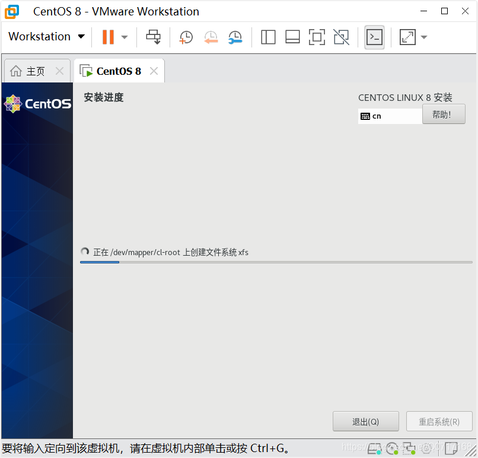Click the Ctrl+G input hint status text

click(x=146, y=449)
